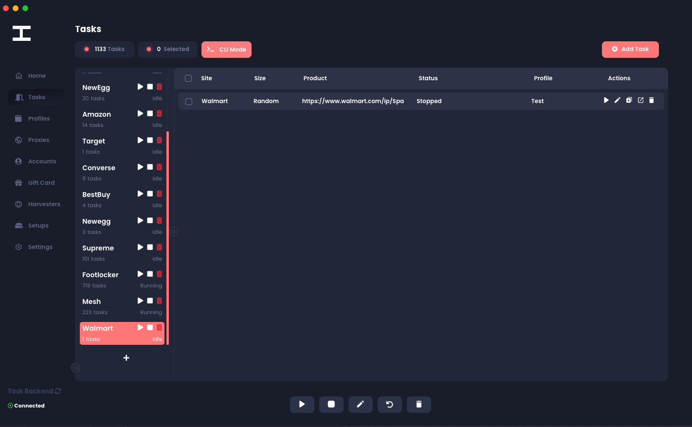This screenshot has width=692, height=427.
Task: Delete the Amazon task group
Action: pos(159,113)
